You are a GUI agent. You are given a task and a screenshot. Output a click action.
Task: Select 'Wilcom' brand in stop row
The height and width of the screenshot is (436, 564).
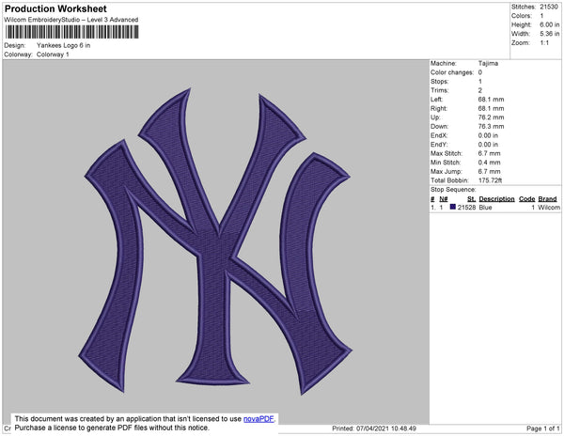(x=549, y=208)
